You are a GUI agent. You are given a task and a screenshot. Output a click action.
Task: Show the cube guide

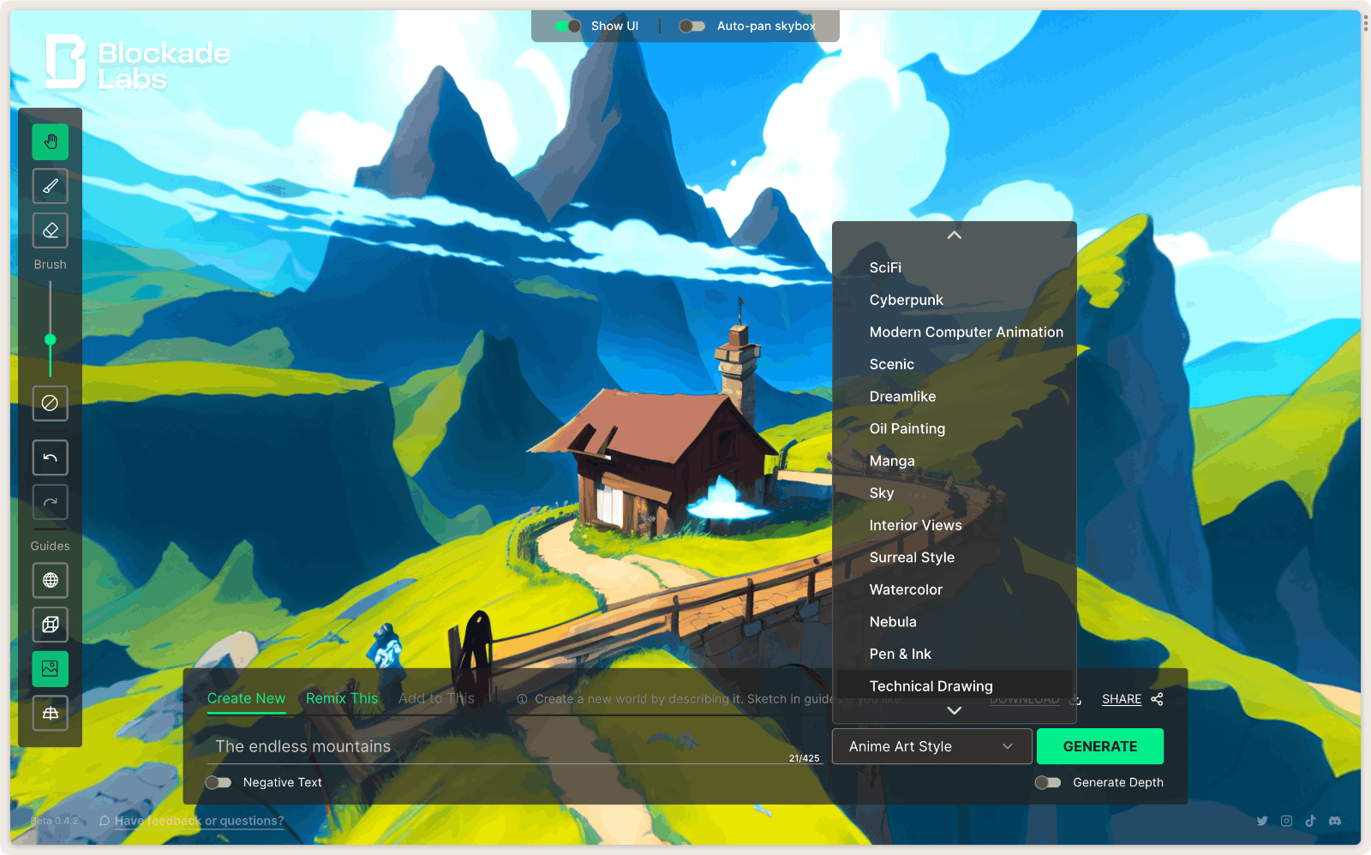click(51, 625)
